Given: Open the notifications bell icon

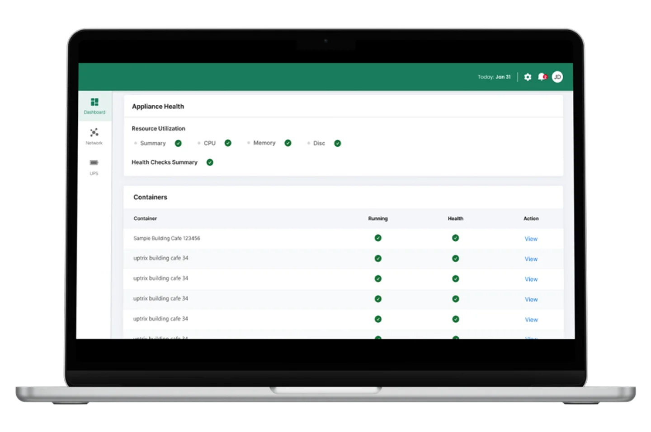Looking at the screenshot, I should coord(542,77).
